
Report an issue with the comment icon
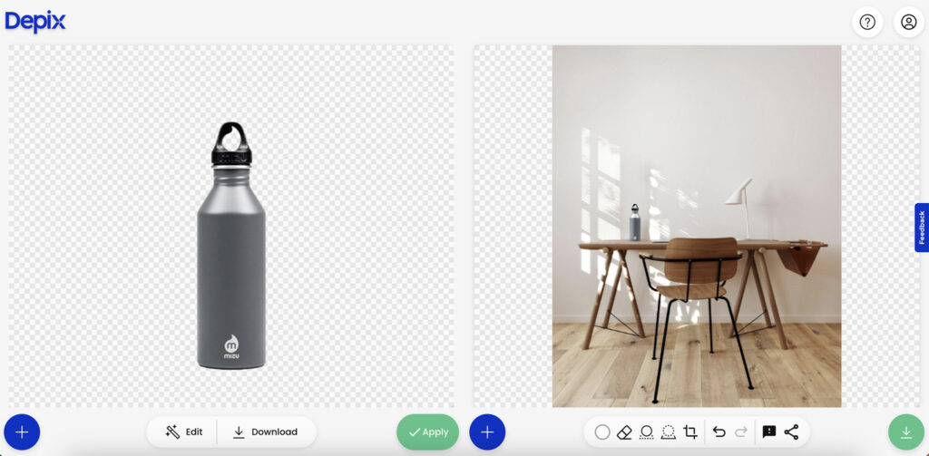[769, 432]
